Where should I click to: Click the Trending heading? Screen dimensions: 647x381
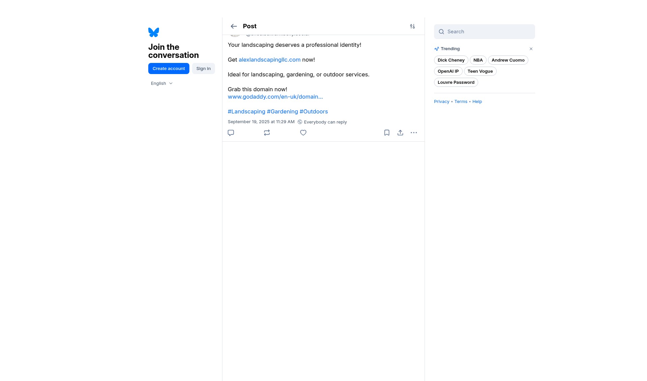tap(450, 49)
